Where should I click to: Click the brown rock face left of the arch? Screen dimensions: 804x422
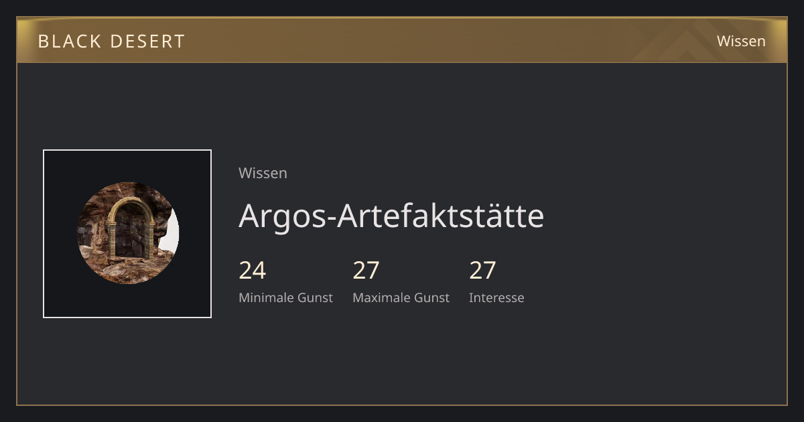(x=92, y=228)
